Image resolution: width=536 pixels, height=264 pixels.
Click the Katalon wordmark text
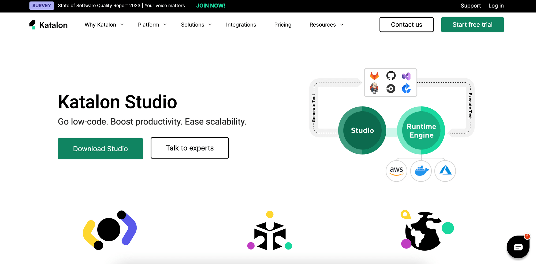tap(53, 25)
